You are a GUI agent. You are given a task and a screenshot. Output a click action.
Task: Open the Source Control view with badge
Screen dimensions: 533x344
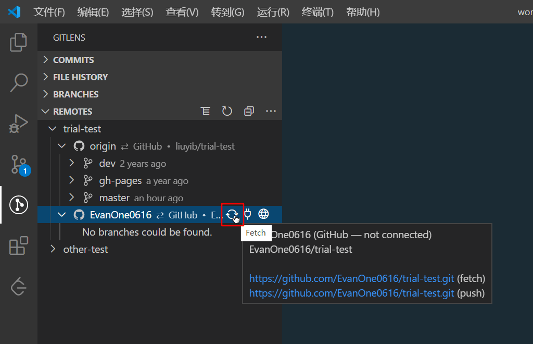click(x=19, y=165)
